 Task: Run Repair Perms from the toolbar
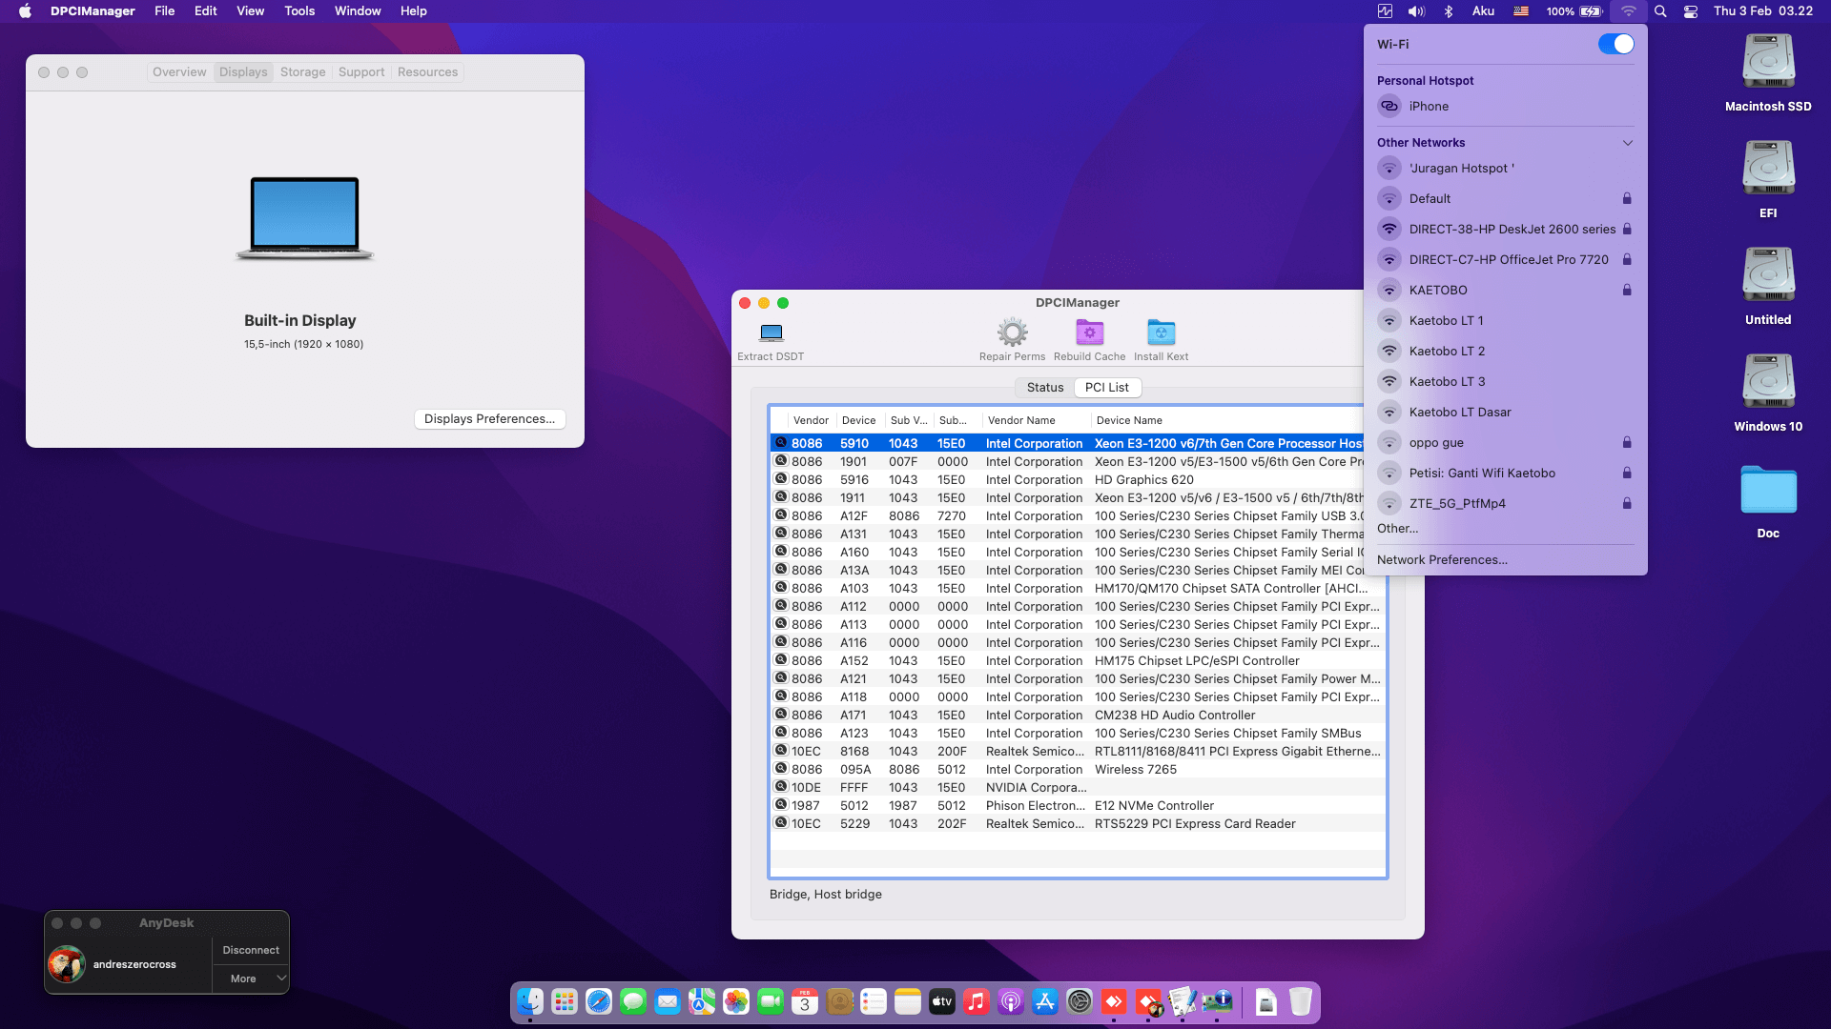point(1012,333)
